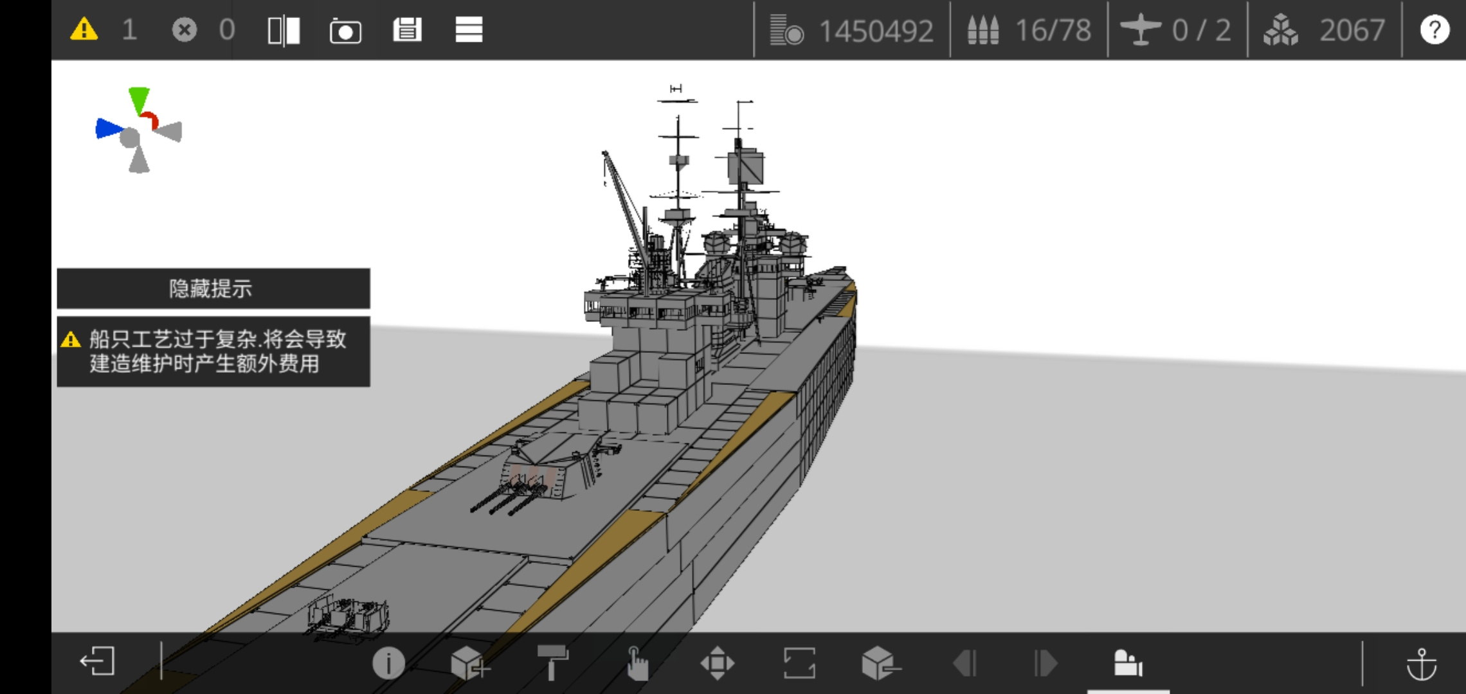Toggle the mirror symmetry mode icon

click(x=284, y=30)
